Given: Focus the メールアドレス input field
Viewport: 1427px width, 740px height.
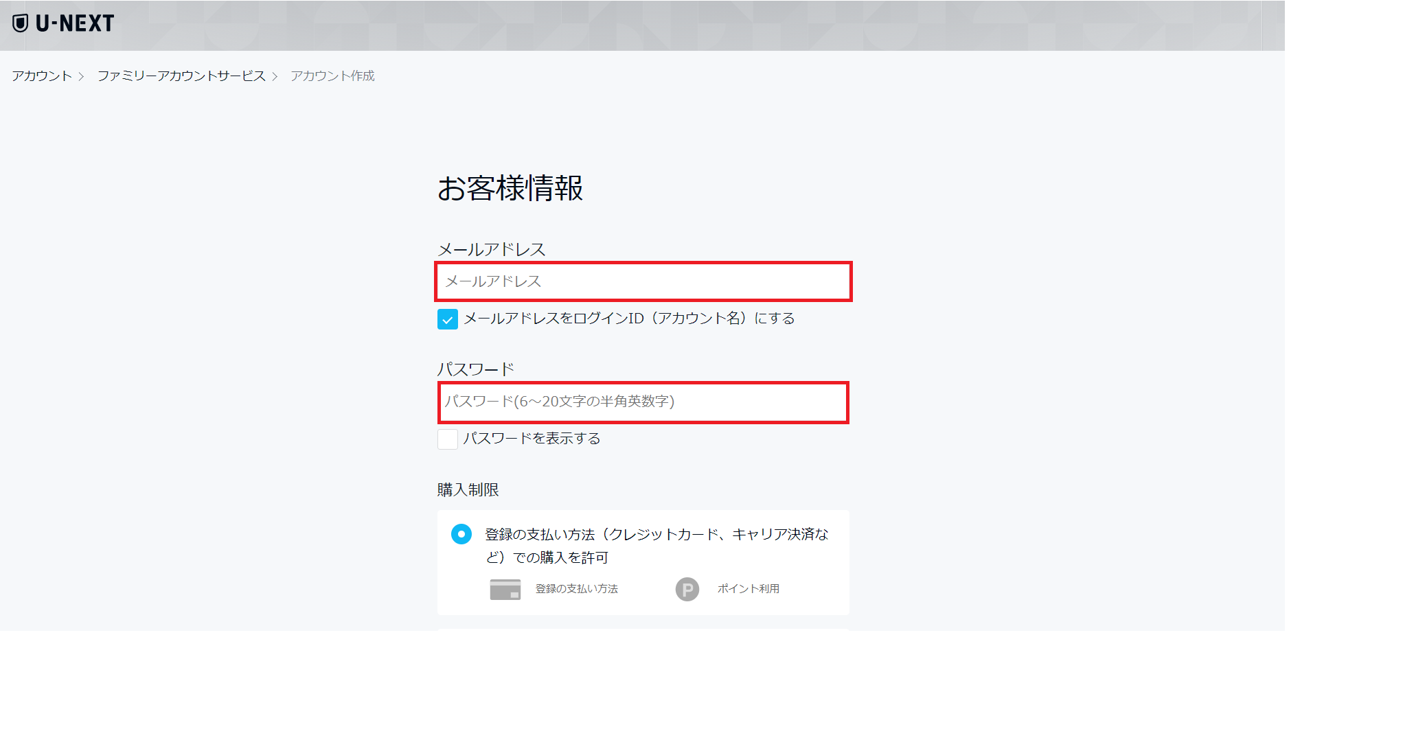Looking at the screenshot, I should [x=643, y=281].
